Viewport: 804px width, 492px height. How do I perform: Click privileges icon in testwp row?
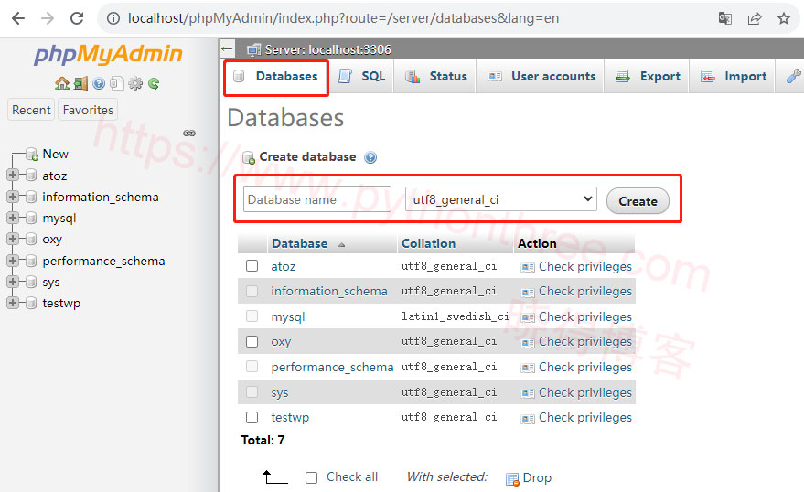pos(528,419)
